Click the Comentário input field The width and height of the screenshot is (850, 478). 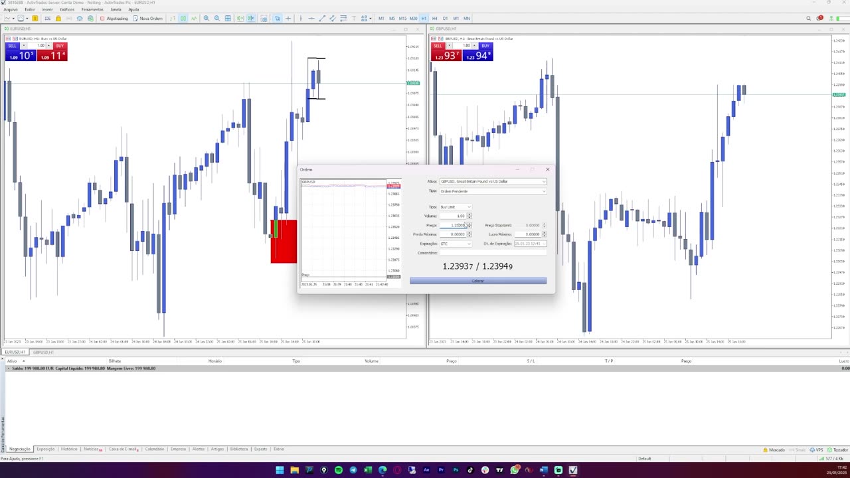(493, 253)
